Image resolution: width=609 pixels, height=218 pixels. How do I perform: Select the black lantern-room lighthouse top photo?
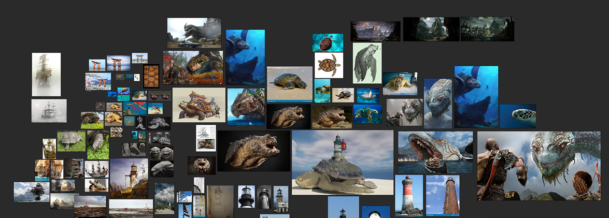coord(246,197)
